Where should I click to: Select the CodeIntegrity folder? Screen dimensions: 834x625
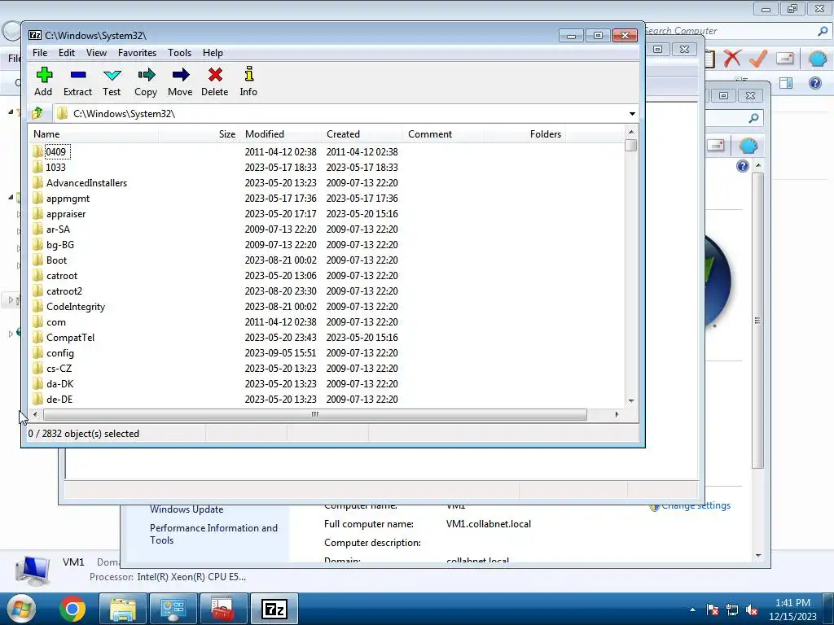76,307
